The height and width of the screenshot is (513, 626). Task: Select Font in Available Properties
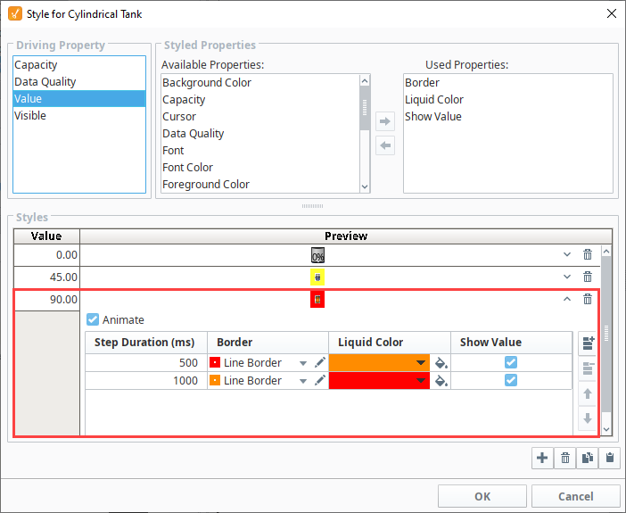(x=260, y=151)
